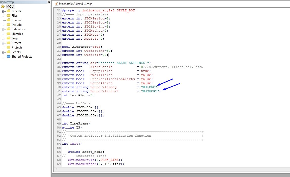
Task: Click the STOOBBuffer[] declaration
Action: [83, 112]
